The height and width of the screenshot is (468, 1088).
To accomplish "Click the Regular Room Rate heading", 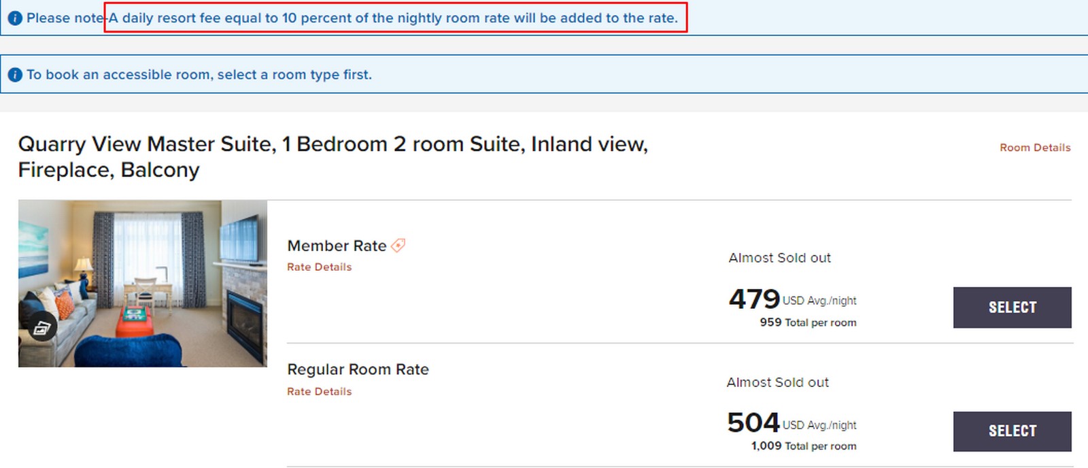I will click(x=358, y=369).
